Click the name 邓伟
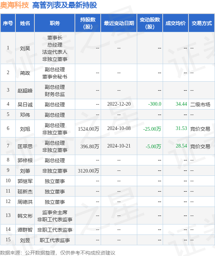215x256 pixels. 25,115
